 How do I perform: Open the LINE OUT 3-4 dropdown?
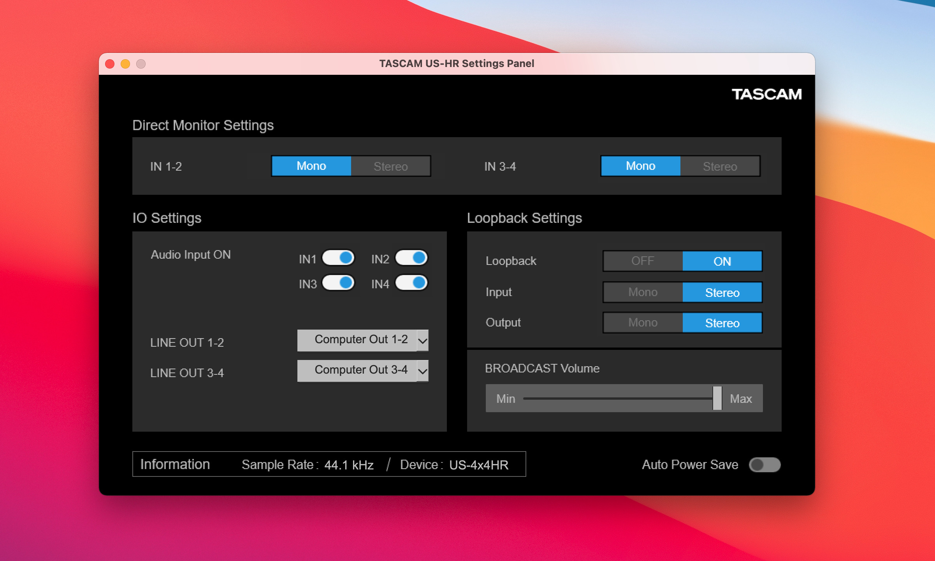tap(363, 370)
